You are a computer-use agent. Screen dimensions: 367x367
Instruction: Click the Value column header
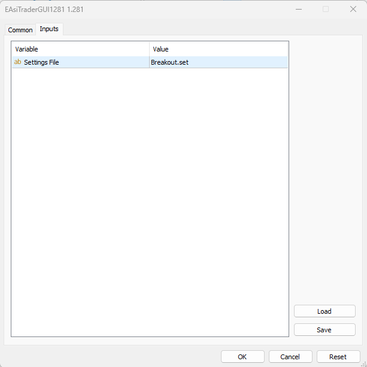[219, 49]
